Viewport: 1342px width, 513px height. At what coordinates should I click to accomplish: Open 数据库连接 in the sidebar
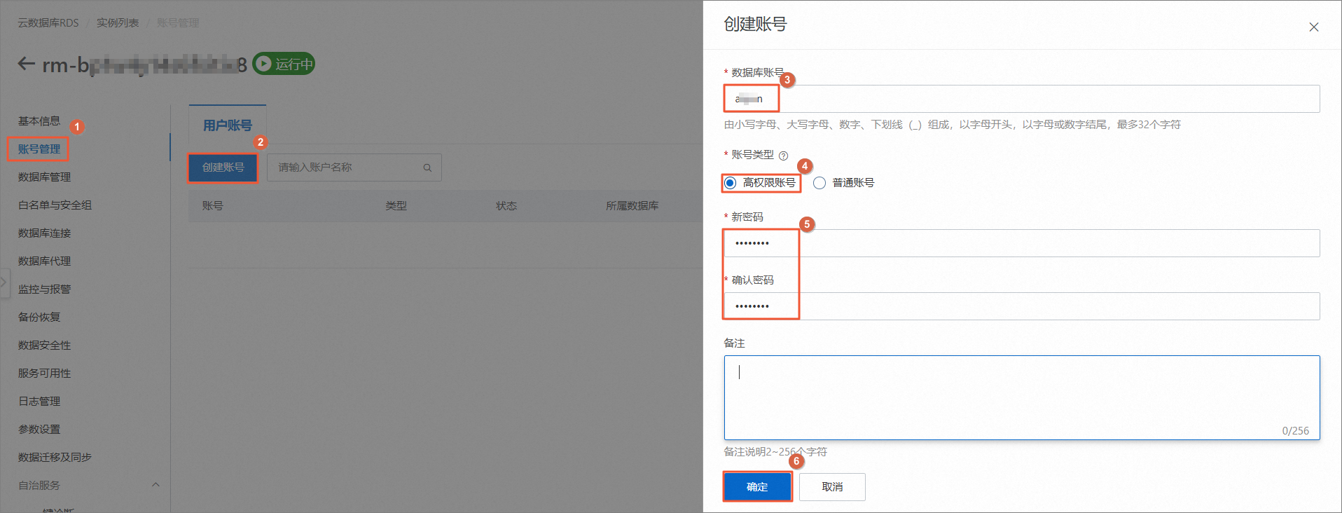44,233
